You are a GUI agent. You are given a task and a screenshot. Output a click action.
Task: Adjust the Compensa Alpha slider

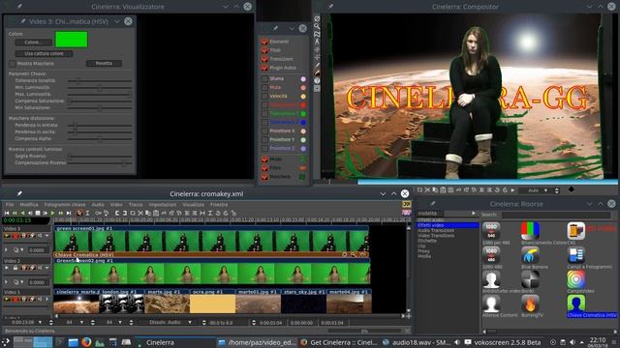tap(99, 139)
